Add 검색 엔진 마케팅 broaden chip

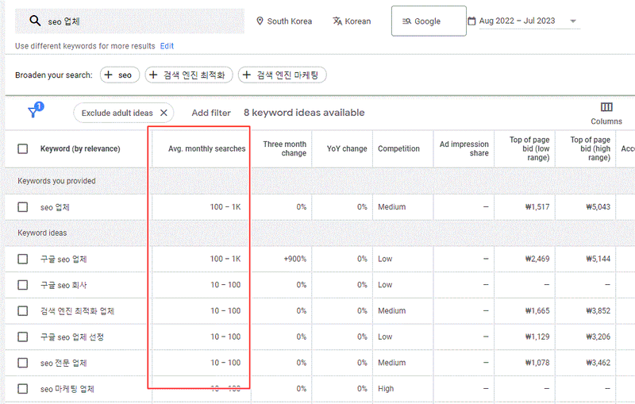[283, 75]
